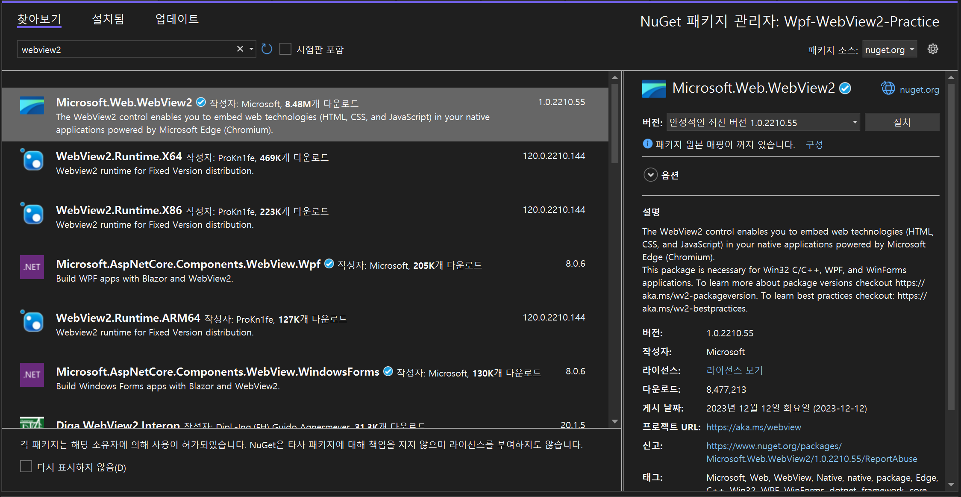Screen dimensions: 961x497
Task: Click the info icon about package source mapping
Action: click(647, 144)
